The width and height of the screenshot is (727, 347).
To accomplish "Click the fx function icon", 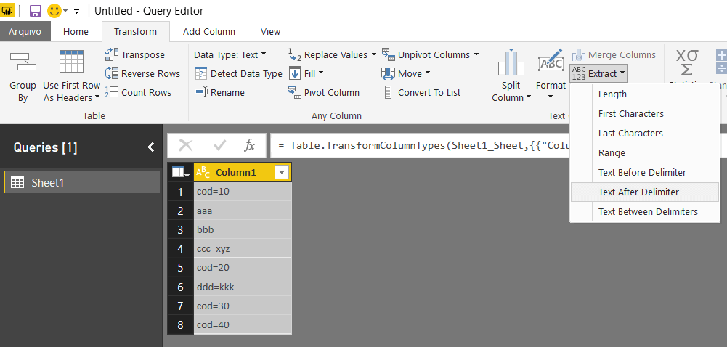I will coord(249,145).
